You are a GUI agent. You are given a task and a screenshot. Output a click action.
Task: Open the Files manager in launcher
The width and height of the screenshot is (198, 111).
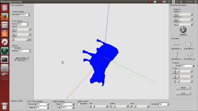pyautogui.click(x=5, y=25)
